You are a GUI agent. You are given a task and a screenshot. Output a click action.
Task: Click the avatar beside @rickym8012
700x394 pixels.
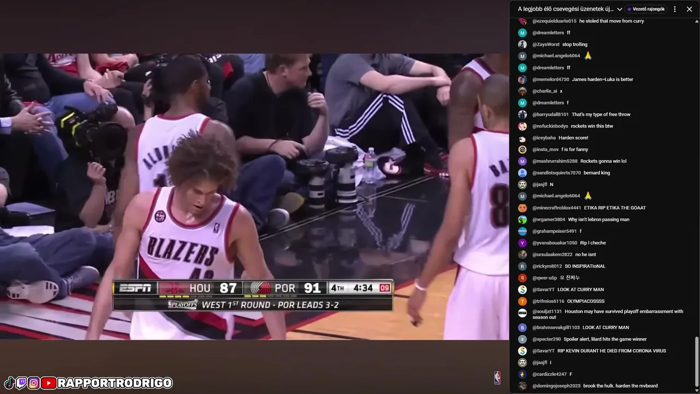[x=522, y=266]
